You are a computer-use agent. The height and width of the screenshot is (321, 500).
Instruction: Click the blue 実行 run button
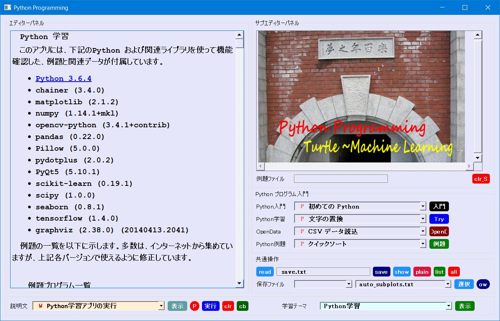click(211, 306)
